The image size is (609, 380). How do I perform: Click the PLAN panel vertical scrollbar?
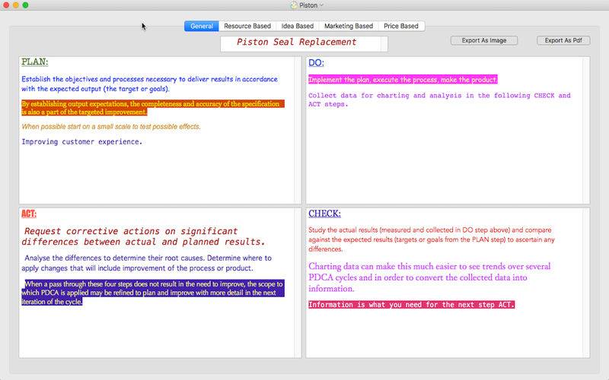[x=298, y=130]
